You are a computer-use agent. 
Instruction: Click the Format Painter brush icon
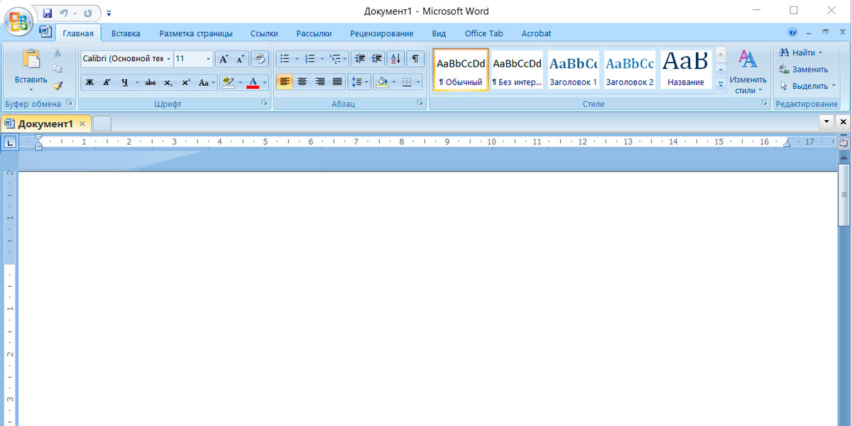coord(58,86)
